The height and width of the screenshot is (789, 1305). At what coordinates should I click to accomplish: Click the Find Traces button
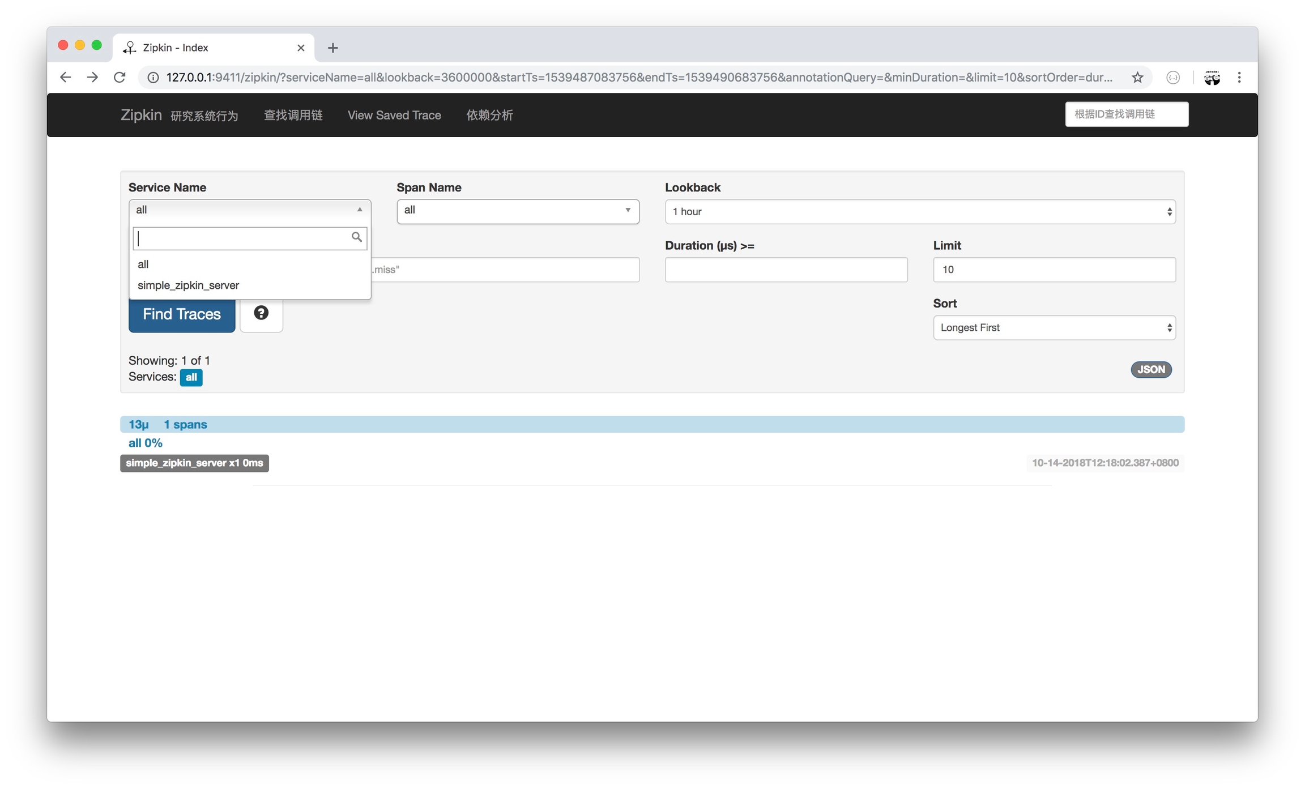(x=182, y=314)
